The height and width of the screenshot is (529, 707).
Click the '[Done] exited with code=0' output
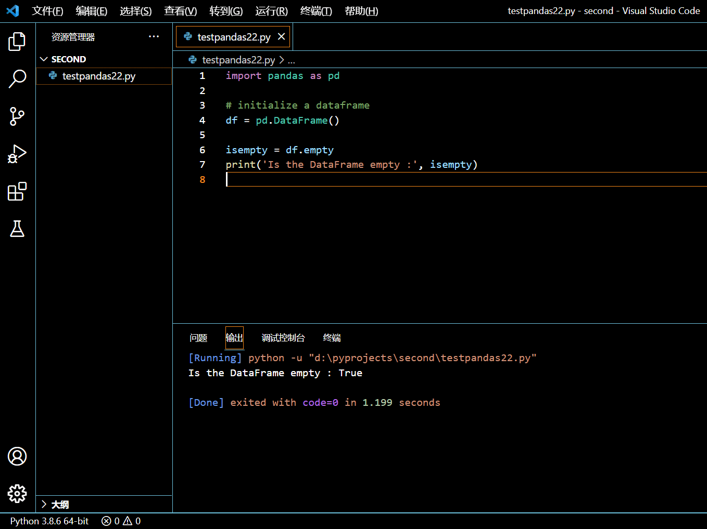(314, 403)
